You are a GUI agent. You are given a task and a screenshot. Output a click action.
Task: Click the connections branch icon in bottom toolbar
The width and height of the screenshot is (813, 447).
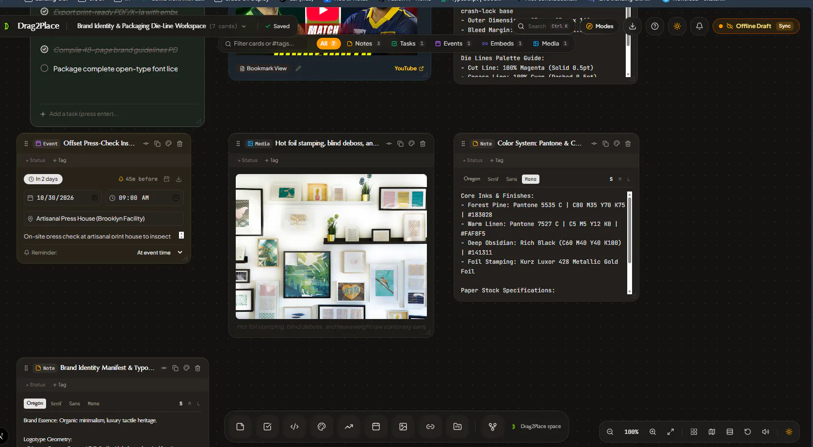[x=492, y=427]
